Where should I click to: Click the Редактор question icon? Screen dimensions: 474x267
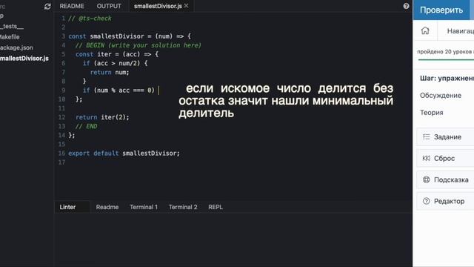click(427, 201)
